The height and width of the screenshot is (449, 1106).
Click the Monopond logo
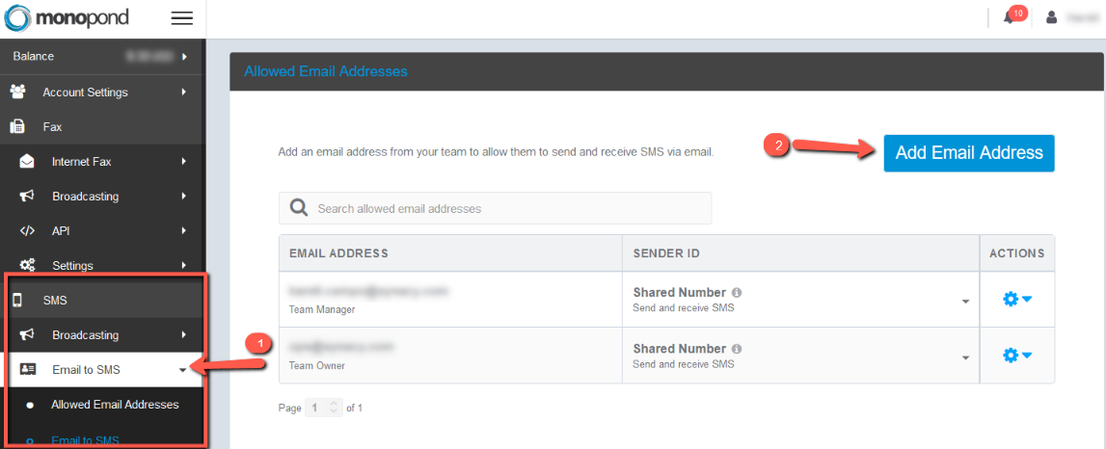click(x=67, y=17)
